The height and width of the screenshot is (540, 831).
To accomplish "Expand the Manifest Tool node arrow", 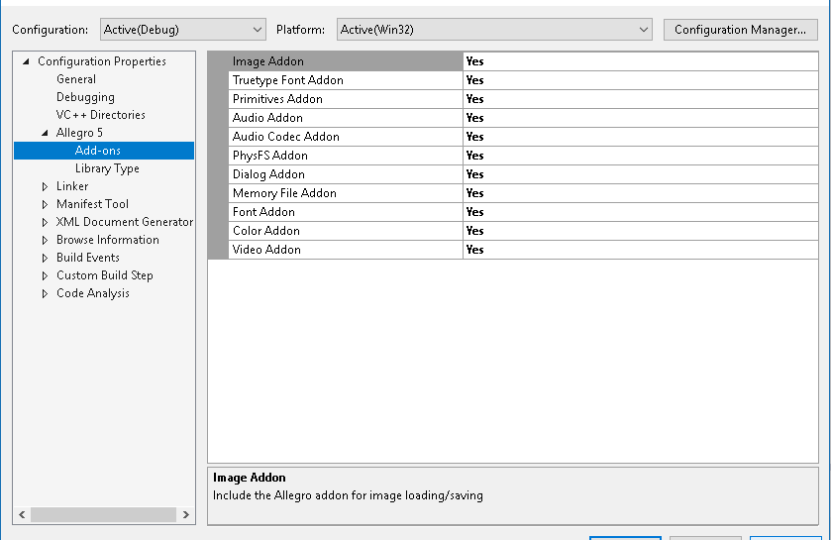I will click(x=45, y=204).
